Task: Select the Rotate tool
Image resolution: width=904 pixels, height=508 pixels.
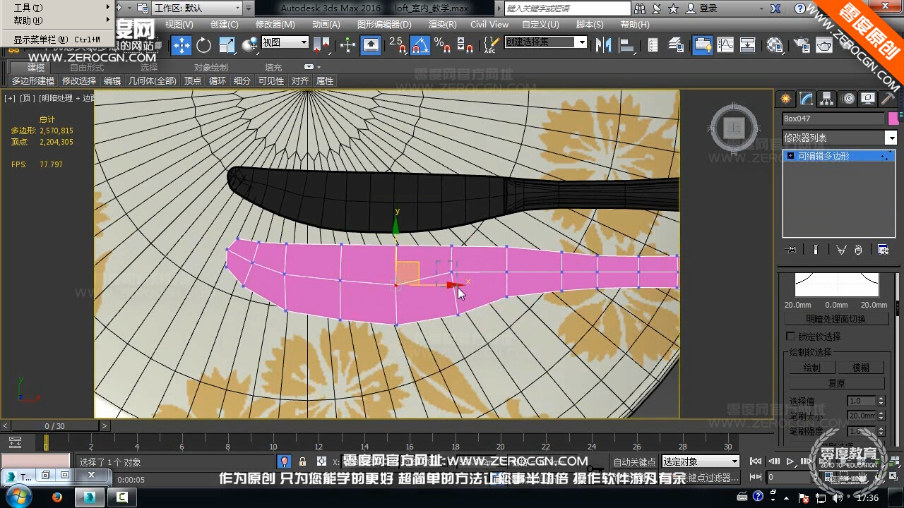Action: click(204, 45)
